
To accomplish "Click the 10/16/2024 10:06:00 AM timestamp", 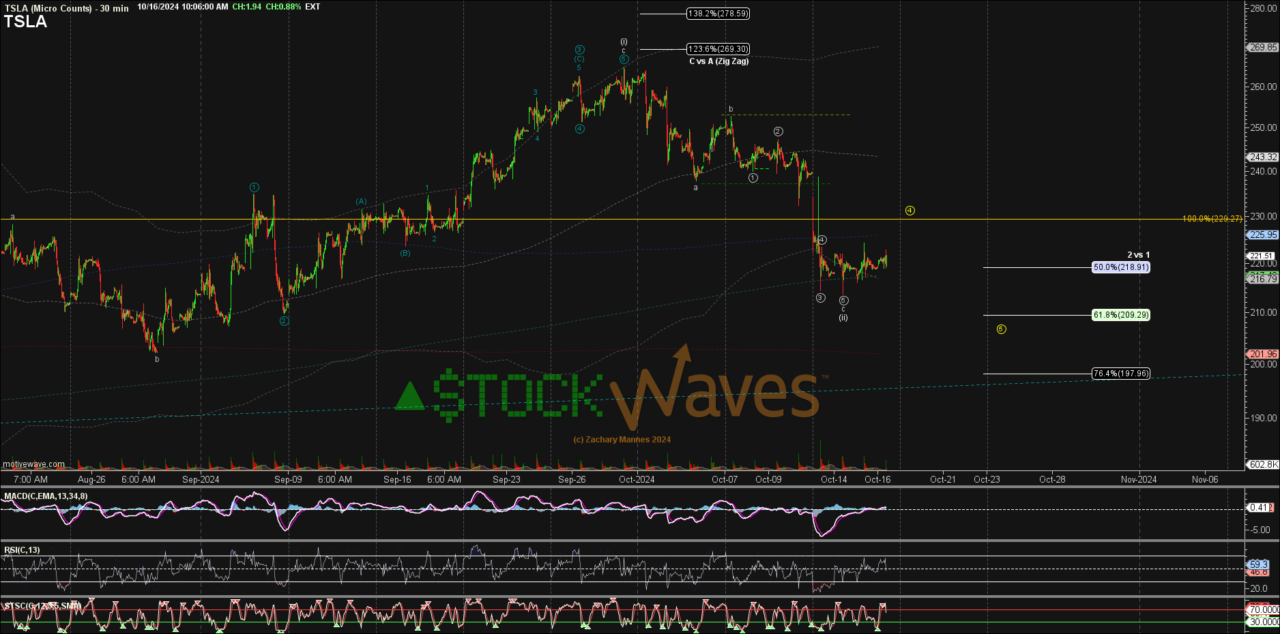I will [x=183, y=7].
